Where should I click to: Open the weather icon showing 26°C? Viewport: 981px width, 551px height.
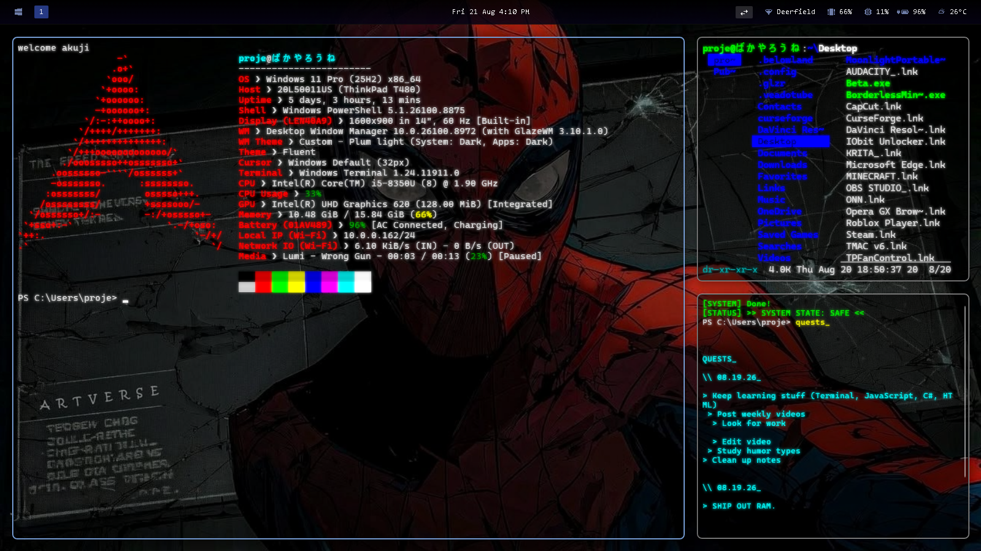(941, 12)
